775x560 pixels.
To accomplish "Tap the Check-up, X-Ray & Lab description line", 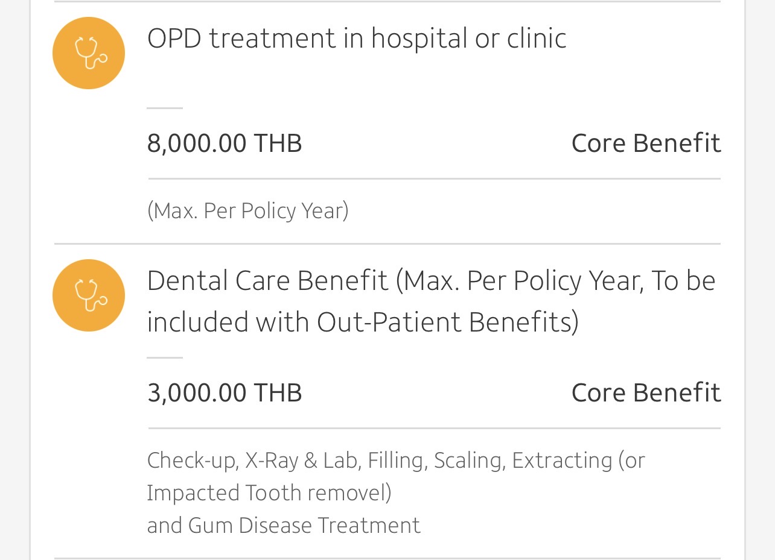I will 396,461.
